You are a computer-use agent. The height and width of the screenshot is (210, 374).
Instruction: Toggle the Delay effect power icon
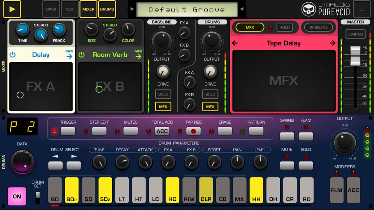coord(12,55)
